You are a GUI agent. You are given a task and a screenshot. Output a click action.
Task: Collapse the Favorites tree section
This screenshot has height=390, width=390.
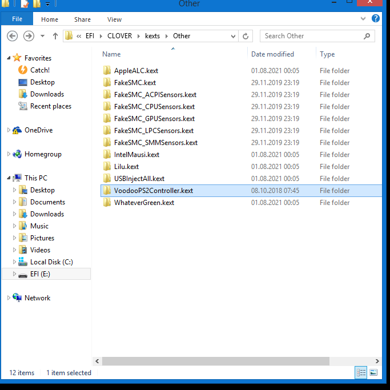point(9,58)
